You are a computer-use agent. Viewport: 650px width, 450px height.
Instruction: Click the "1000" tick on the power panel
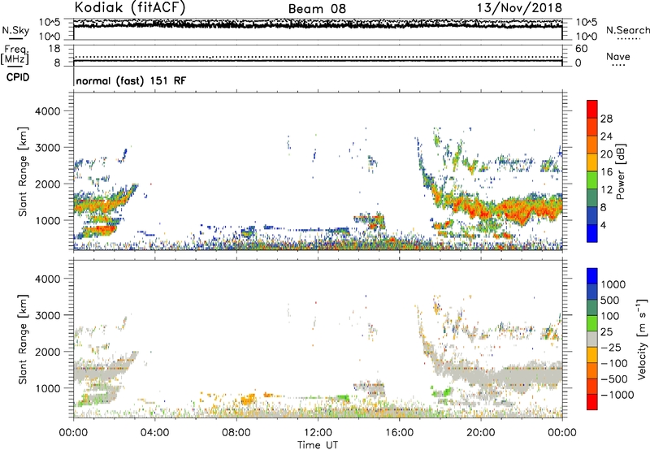[x=48, y=220]
